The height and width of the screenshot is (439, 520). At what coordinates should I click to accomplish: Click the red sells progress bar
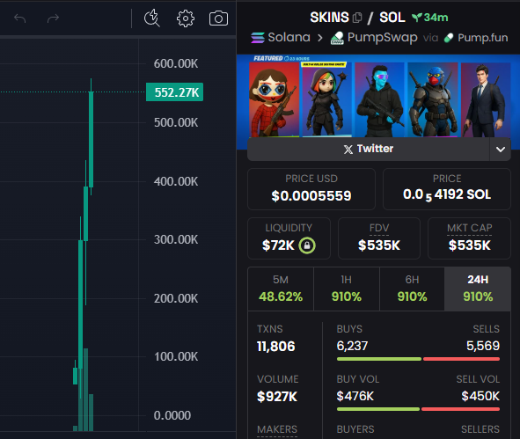[461, 359]
